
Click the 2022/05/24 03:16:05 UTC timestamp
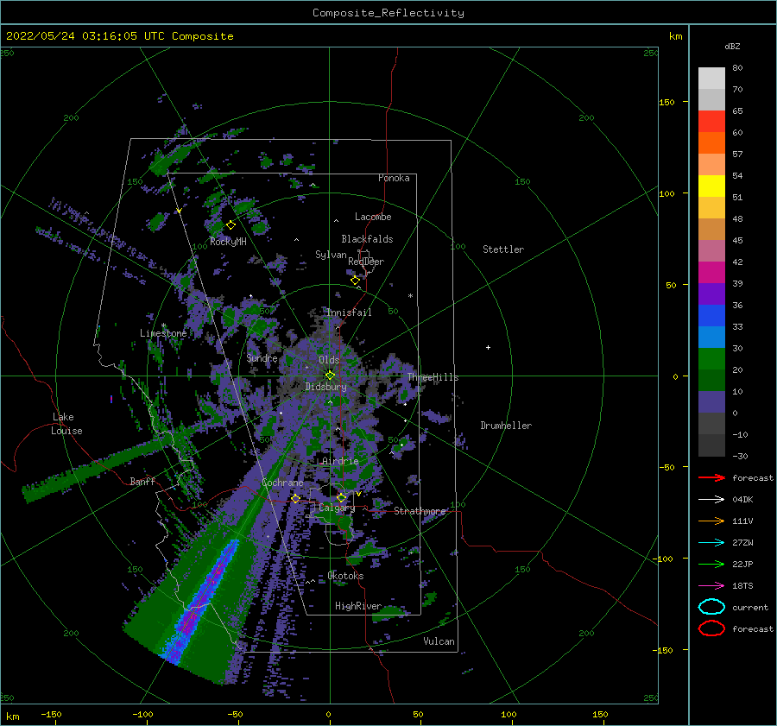(85, 36)
